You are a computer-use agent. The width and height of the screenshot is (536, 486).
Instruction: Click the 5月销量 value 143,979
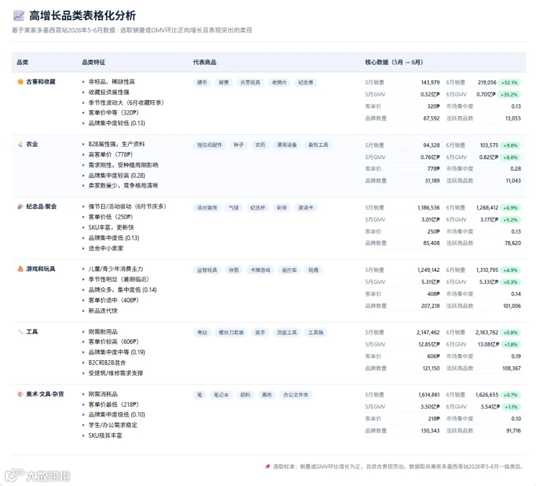pyautogui.click(x=431, y=82)
